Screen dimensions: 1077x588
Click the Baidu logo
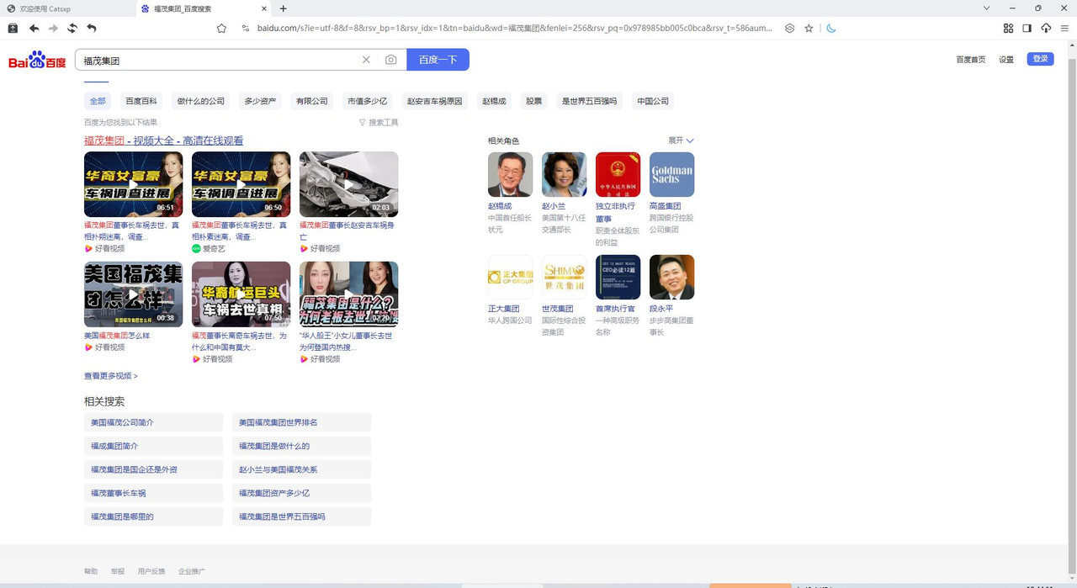(x=37, y=61)
